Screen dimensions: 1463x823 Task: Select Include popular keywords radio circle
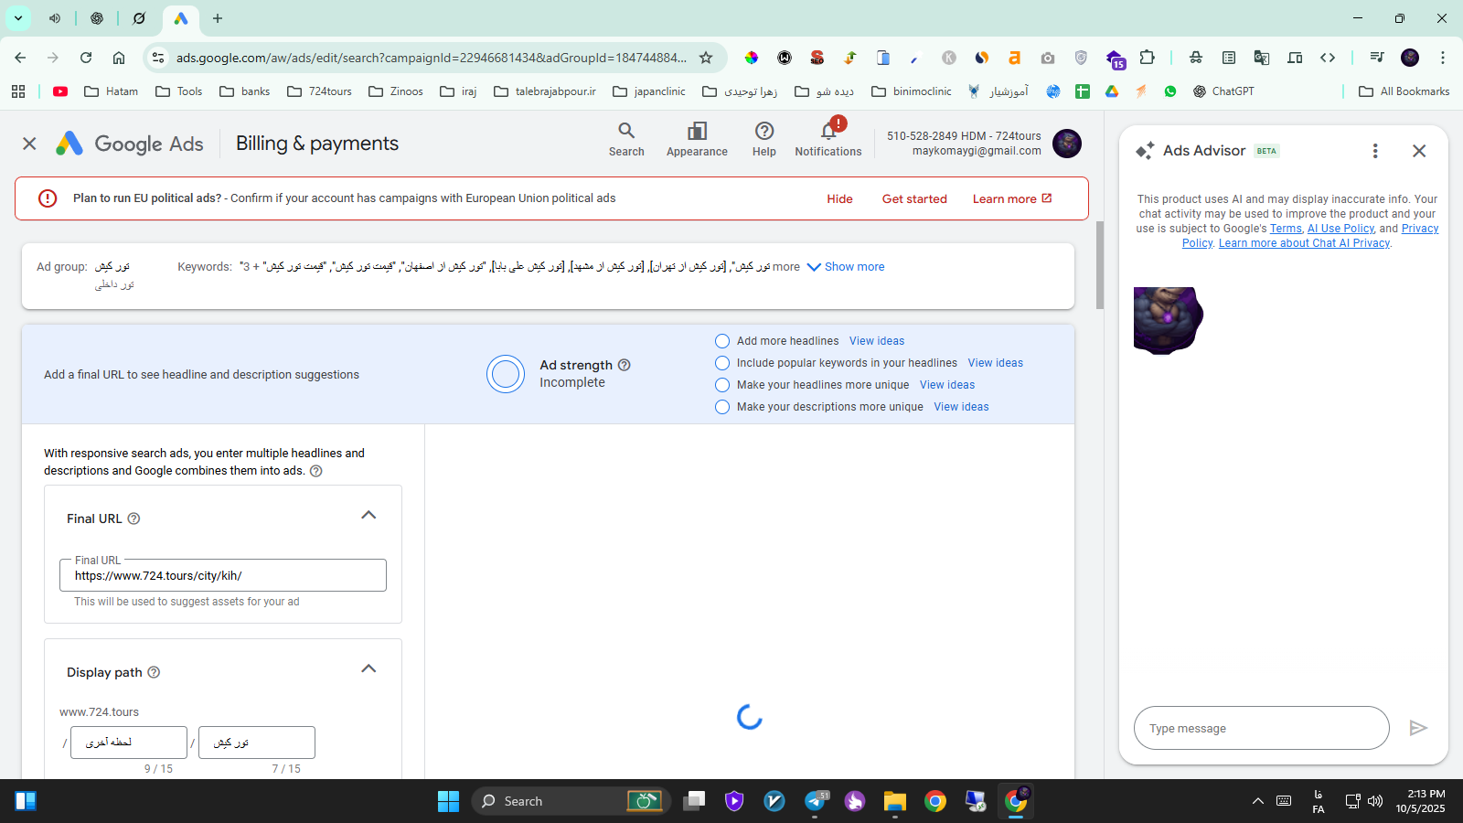[x=722, y=363]
